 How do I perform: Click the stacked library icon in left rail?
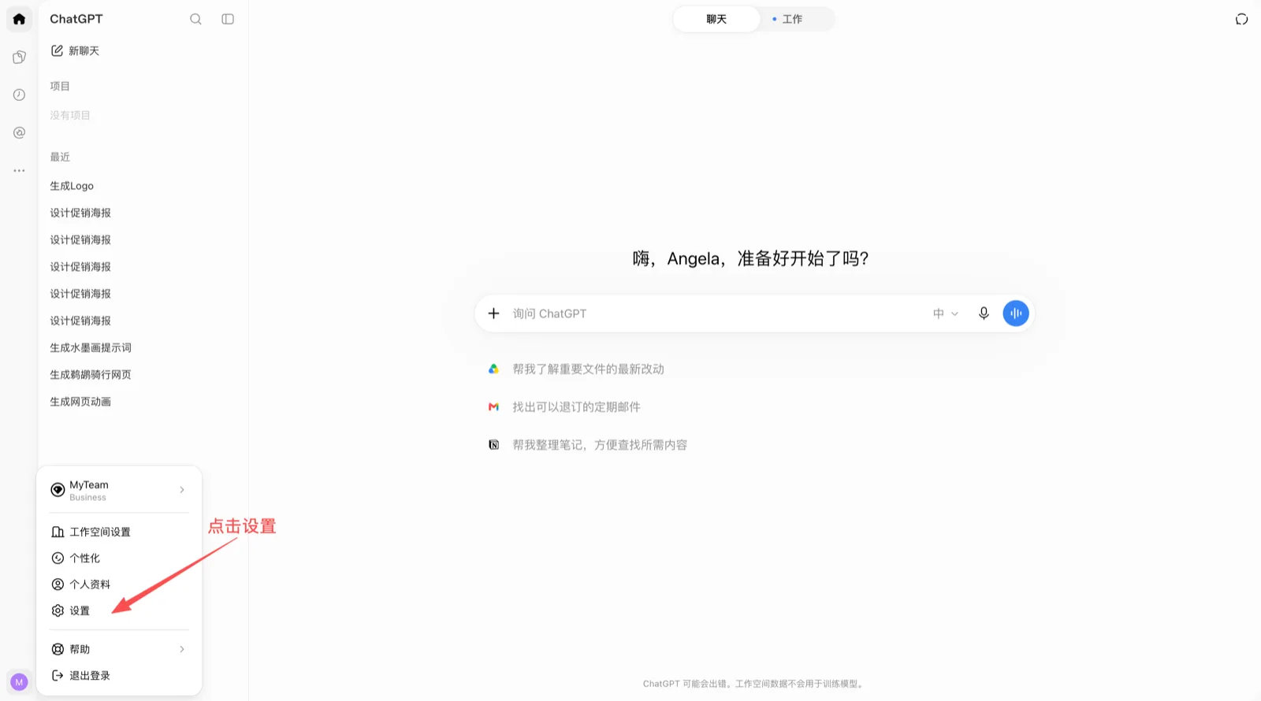click(x=19, y=57)
